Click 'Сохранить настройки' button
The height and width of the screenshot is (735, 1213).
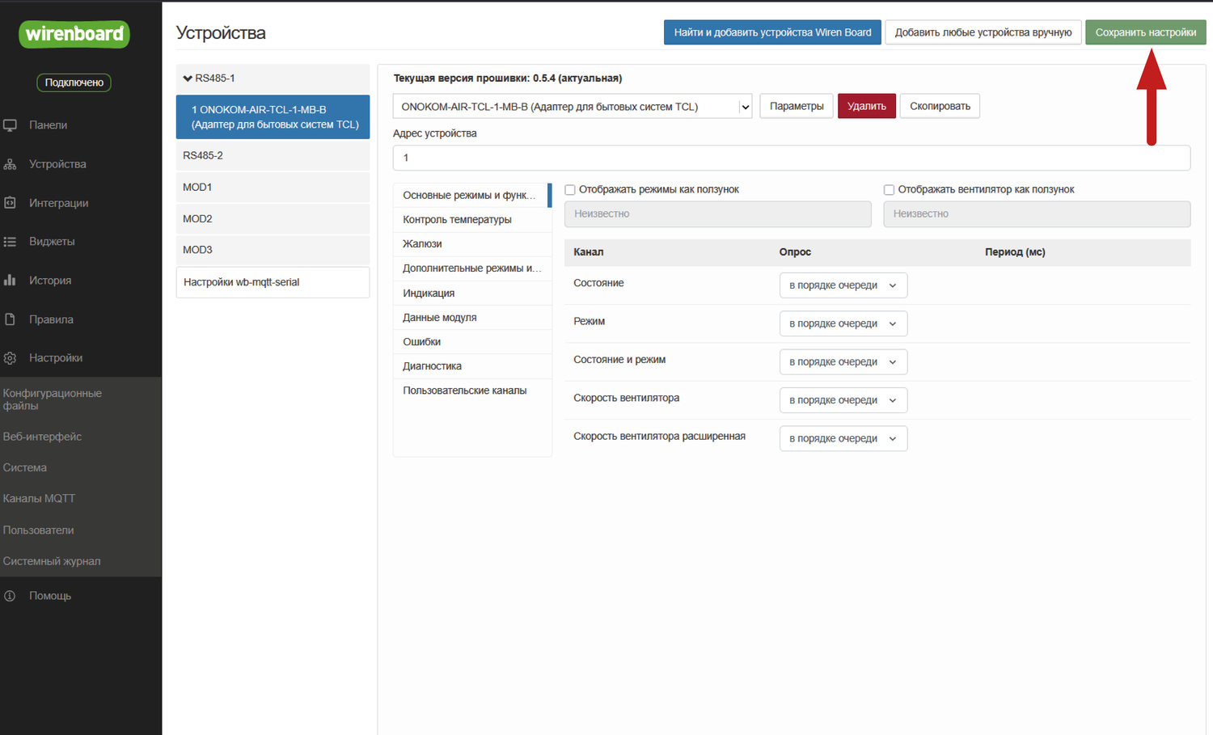pos(1145,32)
